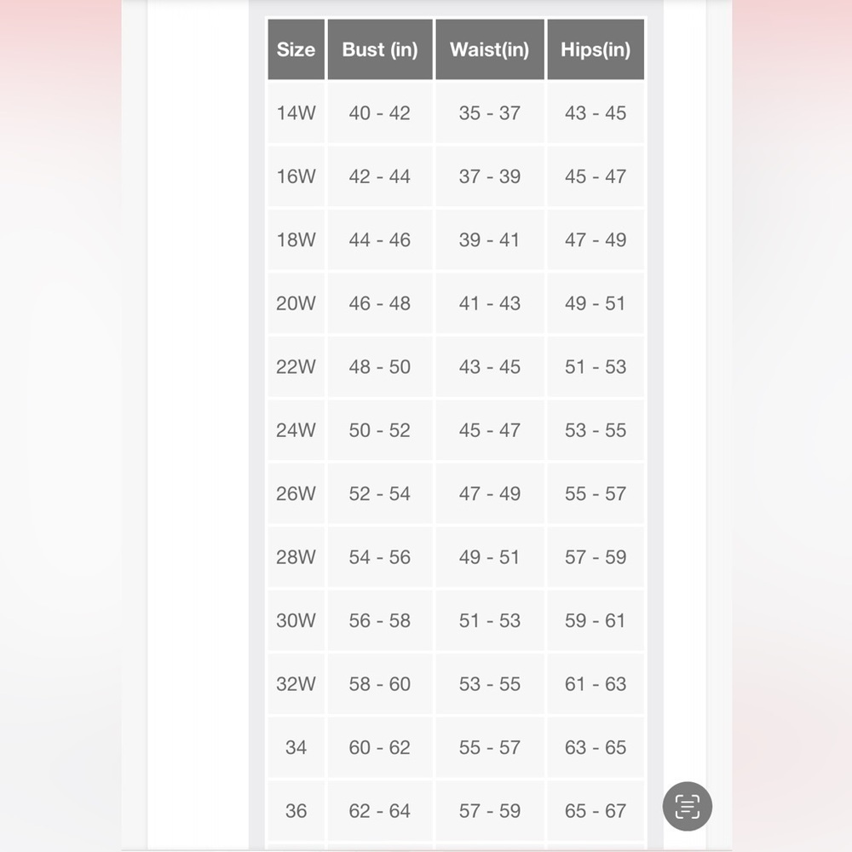This screenshot has height=852, width=852.
Task: Select the size 36 hips value 65 - 67
Action: [596, 811]
